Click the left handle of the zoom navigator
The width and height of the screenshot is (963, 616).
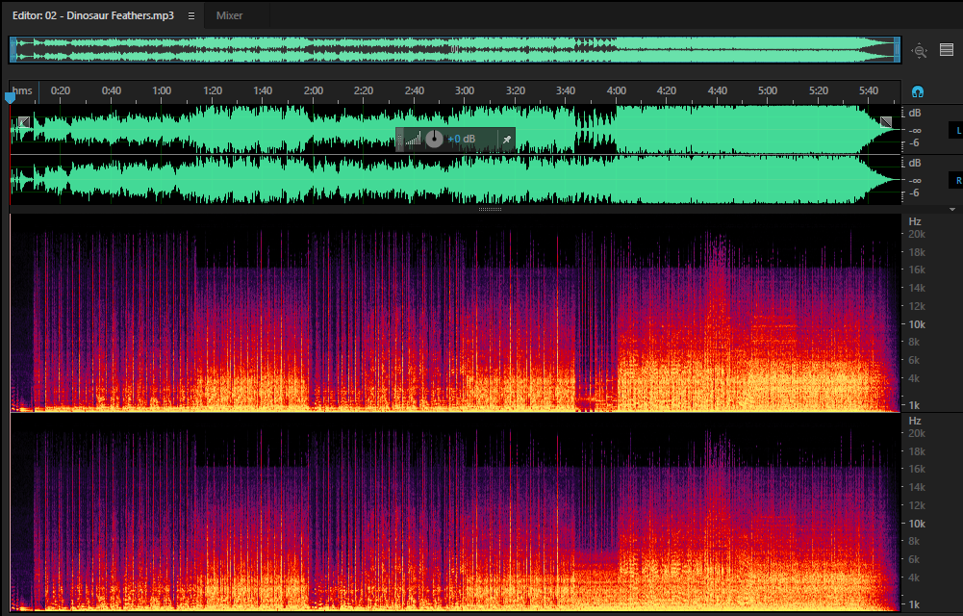(13, 50)
